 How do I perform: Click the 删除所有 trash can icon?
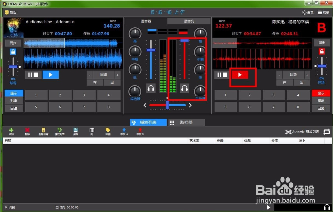click(x=43, y=132)
